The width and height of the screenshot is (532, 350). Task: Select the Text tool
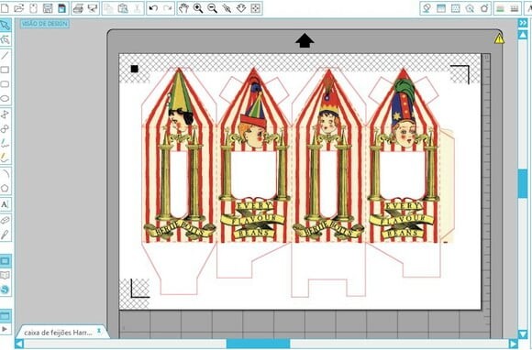click(x=5, y=204)
